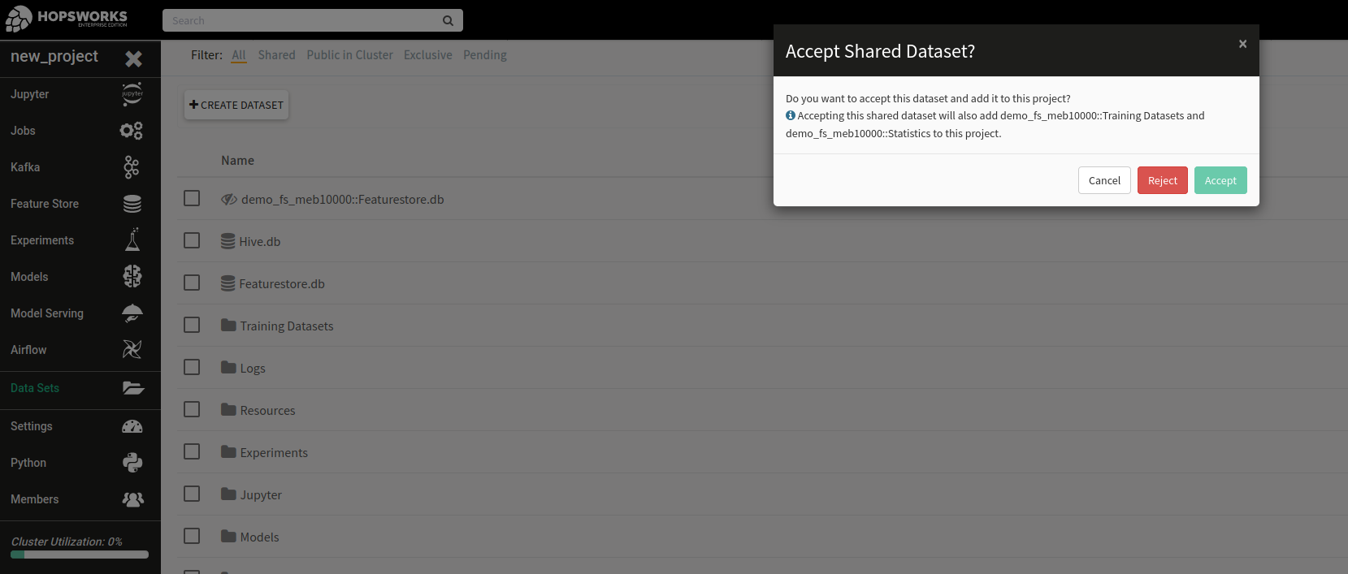Select the Exclusive filter
The width and height of the screenshot is (1348, 574).
(x=428, y=55)
